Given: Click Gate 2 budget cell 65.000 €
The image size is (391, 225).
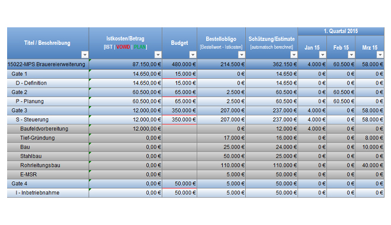Looking at the screenshot, I should pyautogui.click(x=180, y=92).
